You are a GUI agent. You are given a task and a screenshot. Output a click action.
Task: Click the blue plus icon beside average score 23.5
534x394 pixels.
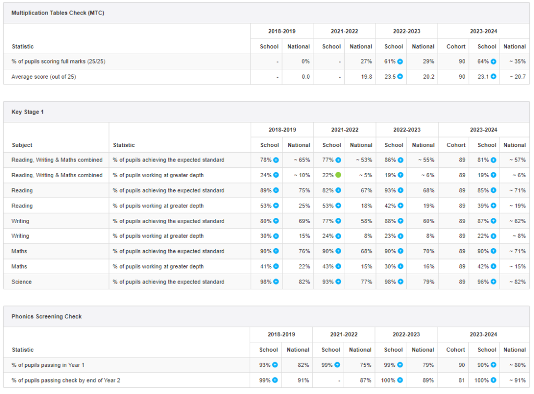(400, 77)
